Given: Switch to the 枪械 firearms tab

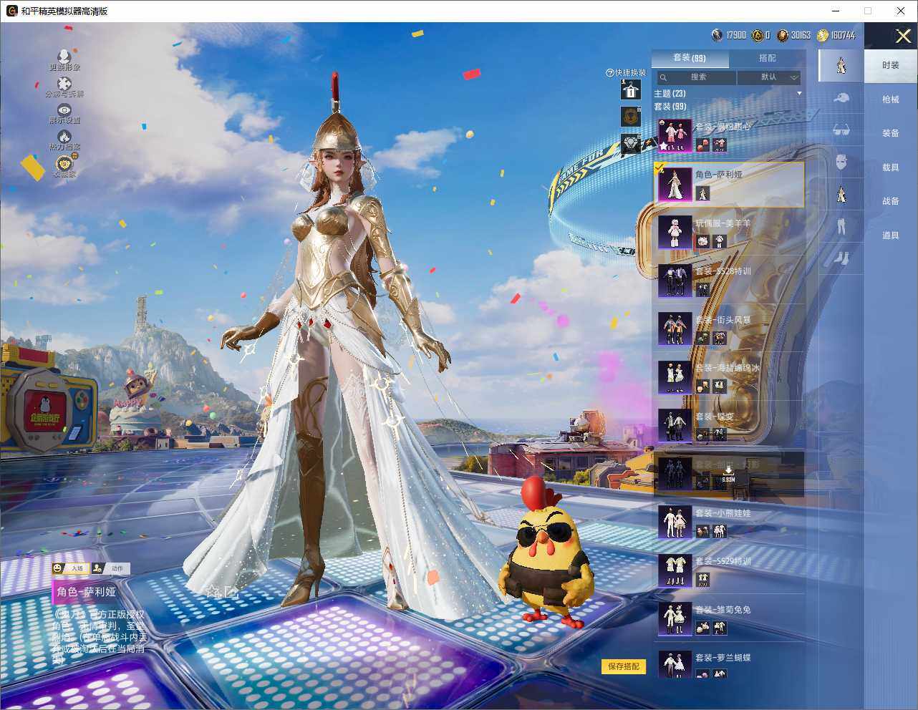Looking at the screenshot, I should click(x=891, y=99).
